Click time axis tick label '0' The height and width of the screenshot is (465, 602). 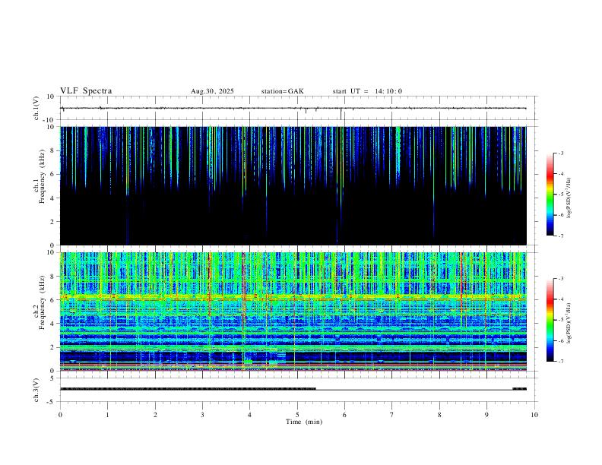60,415
